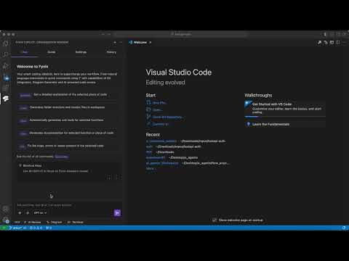
Task: Open the AI Review tab in bottom bar
Action: click(x=33, y=222)
